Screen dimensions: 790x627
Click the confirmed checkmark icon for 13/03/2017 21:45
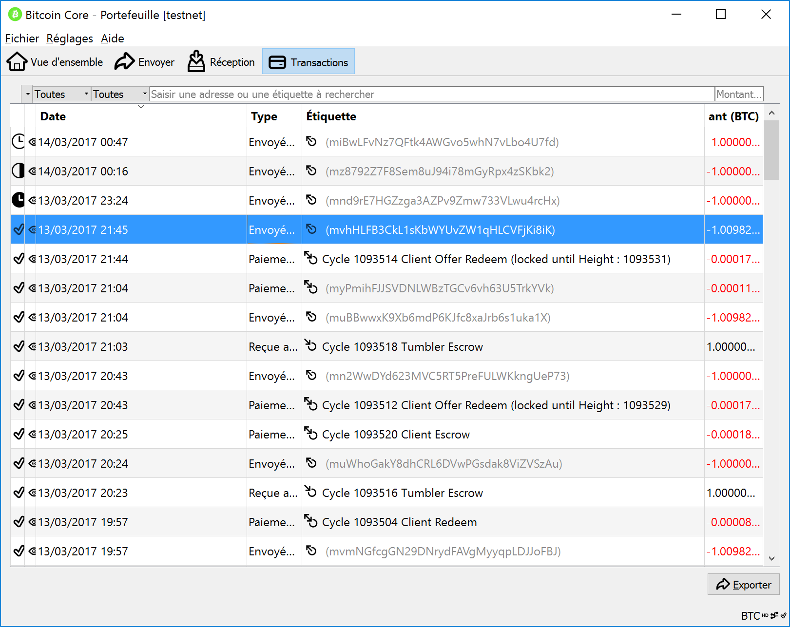point(19,229)
